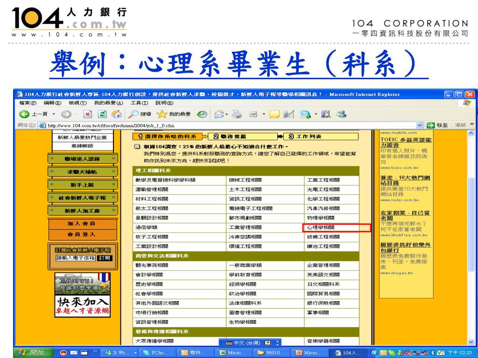Open the 上一頁 back history dropdown arrow
This screenshot has height=358, width=478.
54,114
